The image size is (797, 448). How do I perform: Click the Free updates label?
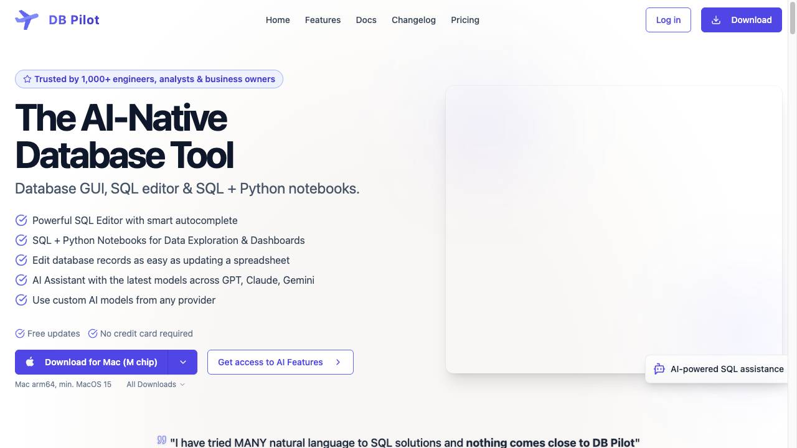[54, 334]
